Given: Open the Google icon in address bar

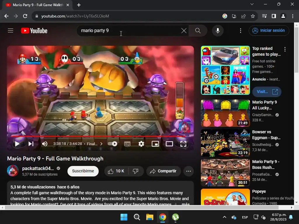Looking at the screenshot, I should point(225,16).
